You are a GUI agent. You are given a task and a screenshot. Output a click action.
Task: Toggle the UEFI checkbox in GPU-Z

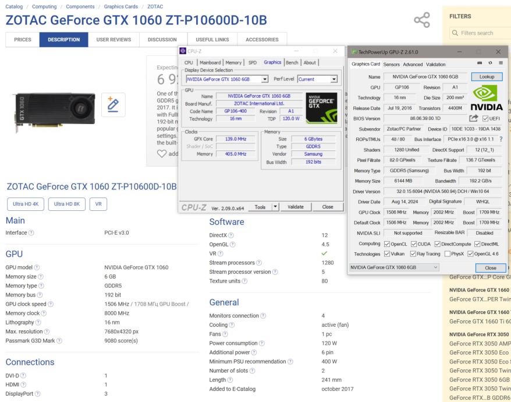[x=485, y=118]
